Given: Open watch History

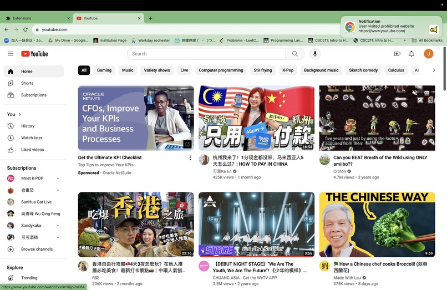Looking at the screenshot, I should coord(34,126).
